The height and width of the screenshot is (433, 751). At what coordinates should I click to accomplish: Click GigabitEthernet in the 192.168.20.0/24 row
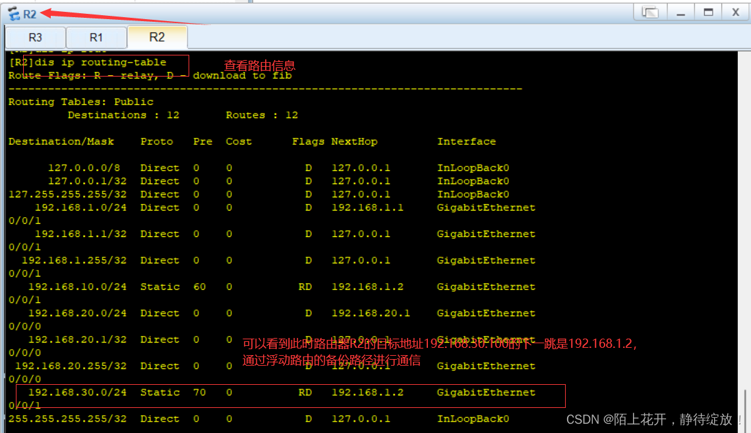click(486, 313)
